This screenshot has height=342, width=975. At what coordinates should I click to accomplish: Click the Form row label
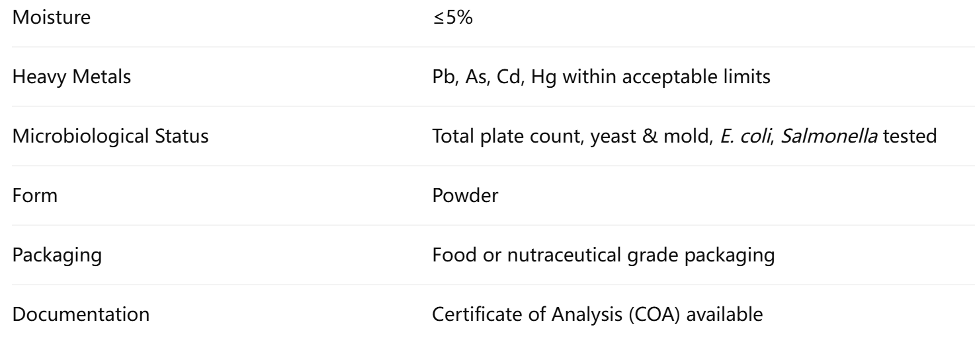30,196
